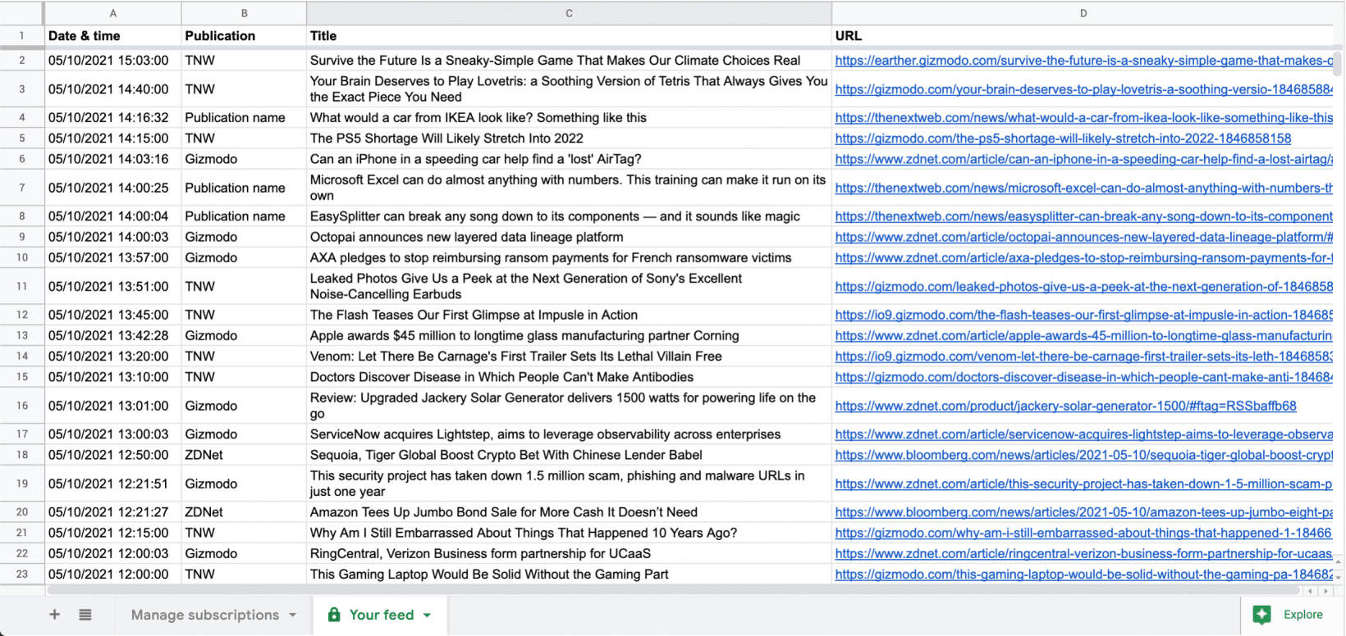The height and width of the screenshot is (636, 1346).
Task: Open the Your feed tab dropdown arrow
Action: (x=428, y=615)
